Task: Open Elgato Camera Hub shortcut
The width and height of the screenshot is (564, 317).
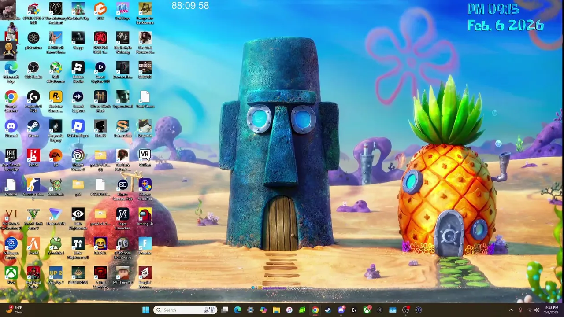Action: 122,190
